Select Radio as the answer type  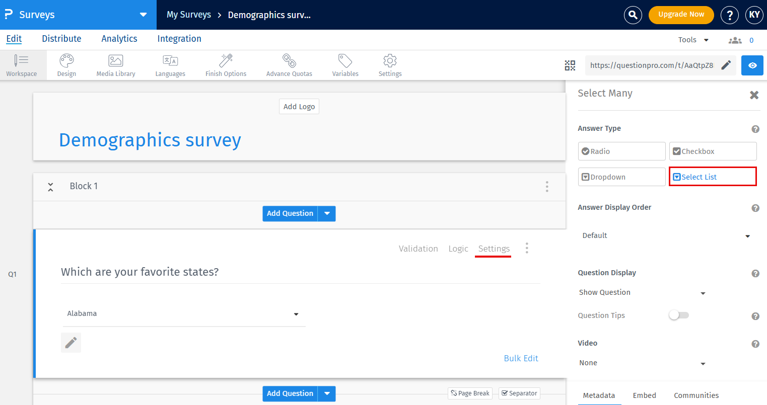pos(621,151)
